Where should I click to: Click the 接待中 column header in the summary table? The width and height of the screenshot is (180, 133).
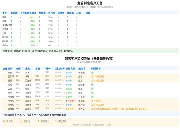click(70, 13)
